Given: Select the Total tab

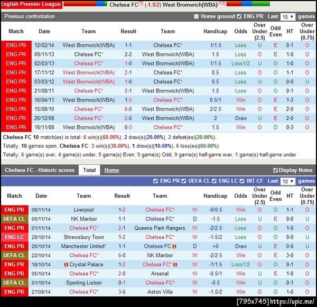Looking at the screenshot, I should [x=89, y=170].
